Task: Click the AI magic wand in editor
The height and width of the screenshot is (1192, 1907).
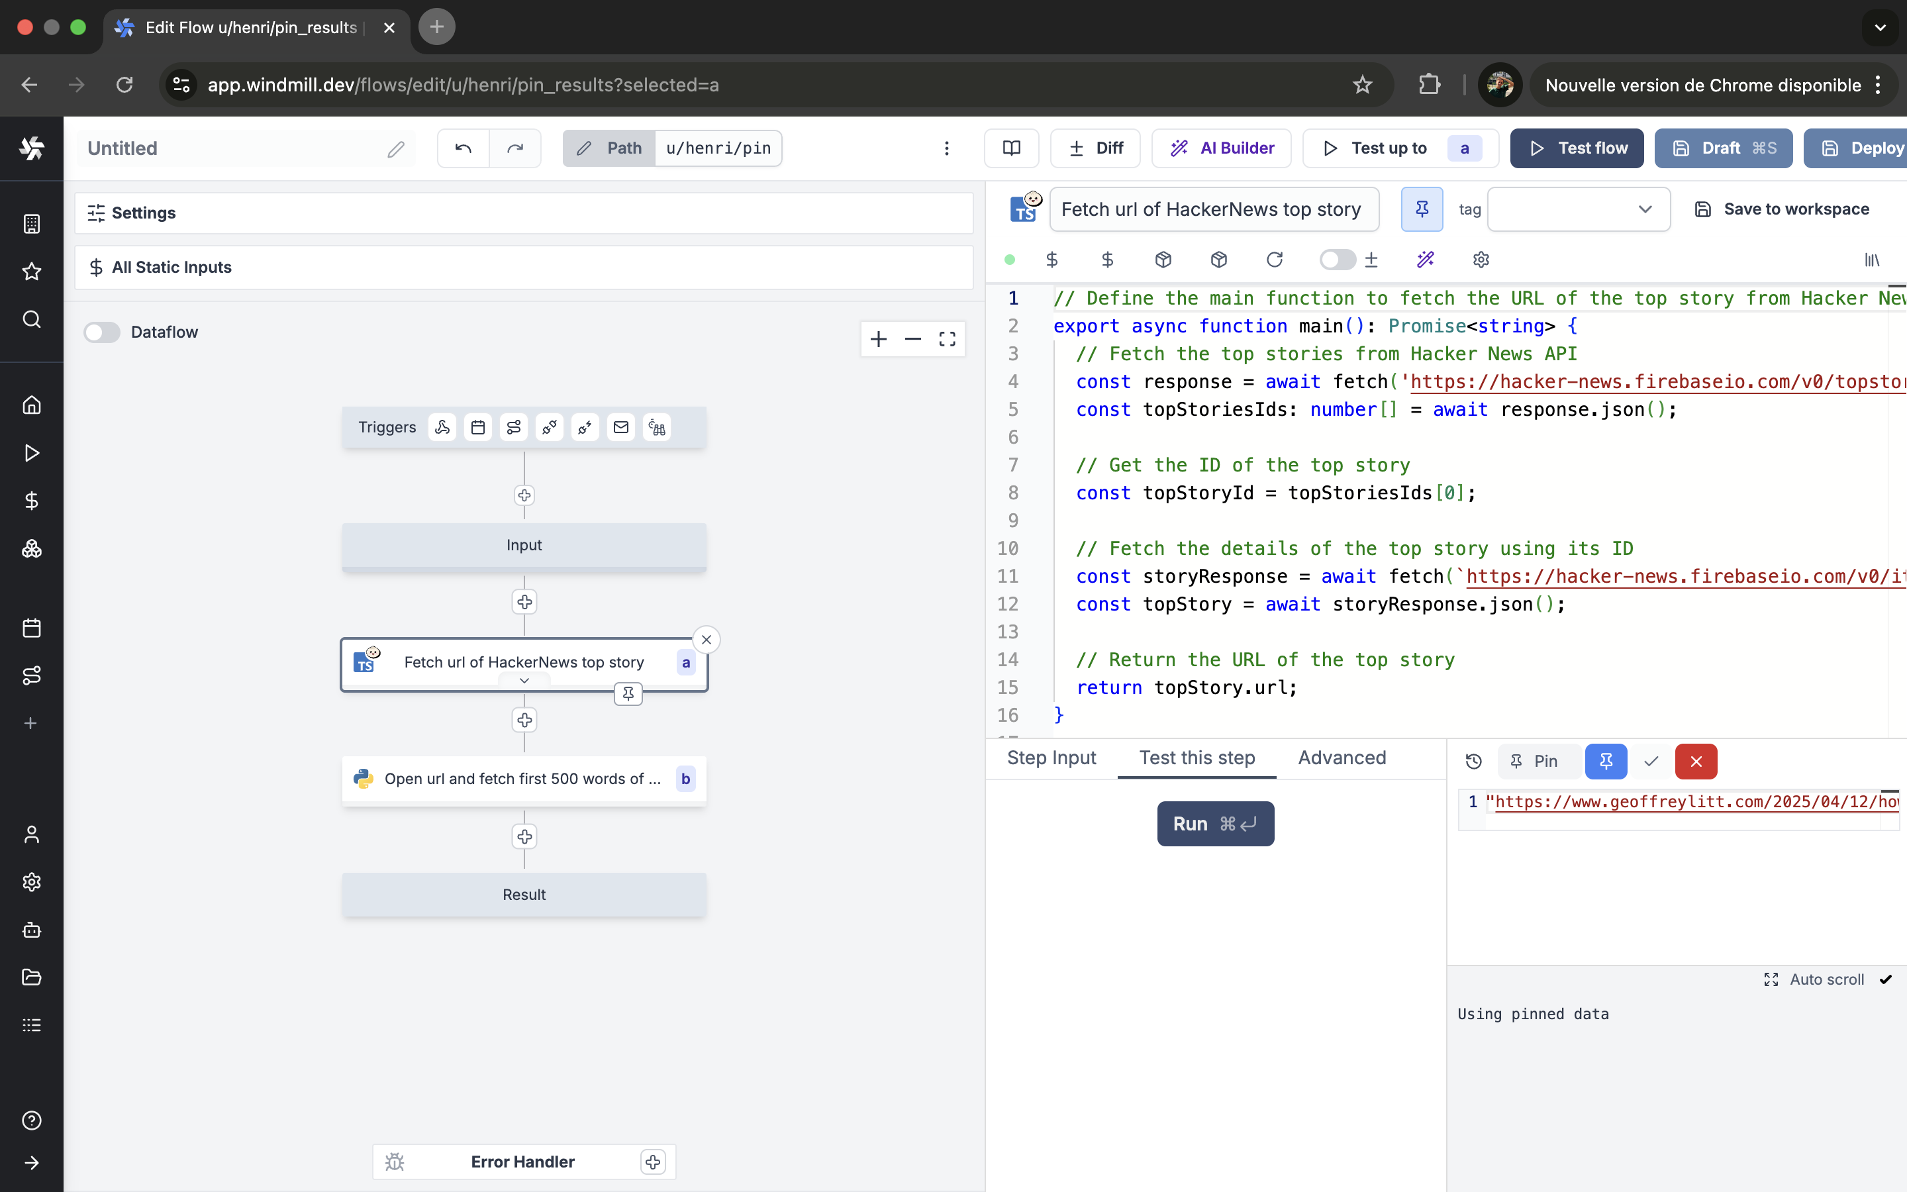Action: point(1425,260)
